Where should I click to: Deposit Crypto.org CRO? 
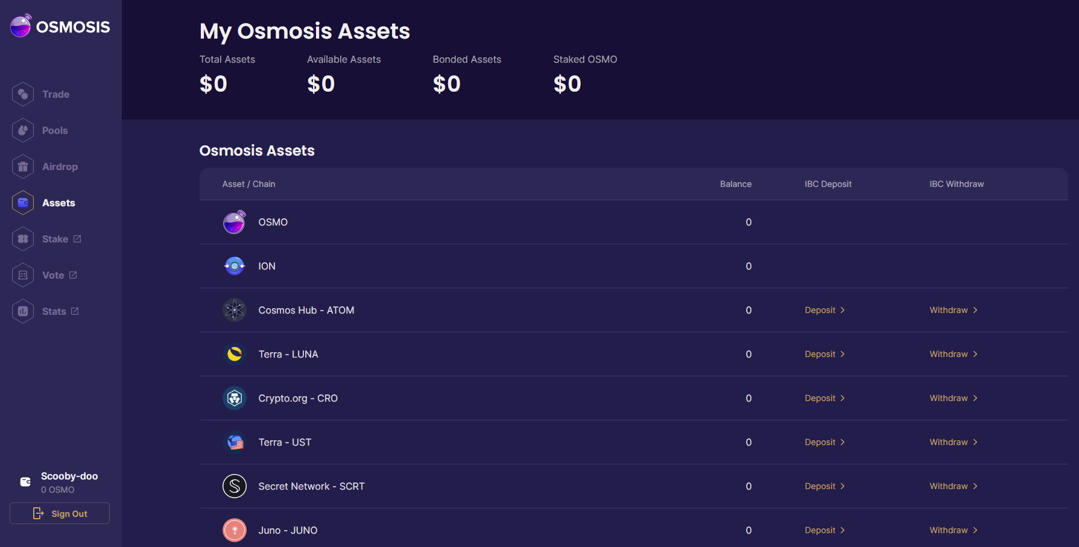click(x=824, y=398)
